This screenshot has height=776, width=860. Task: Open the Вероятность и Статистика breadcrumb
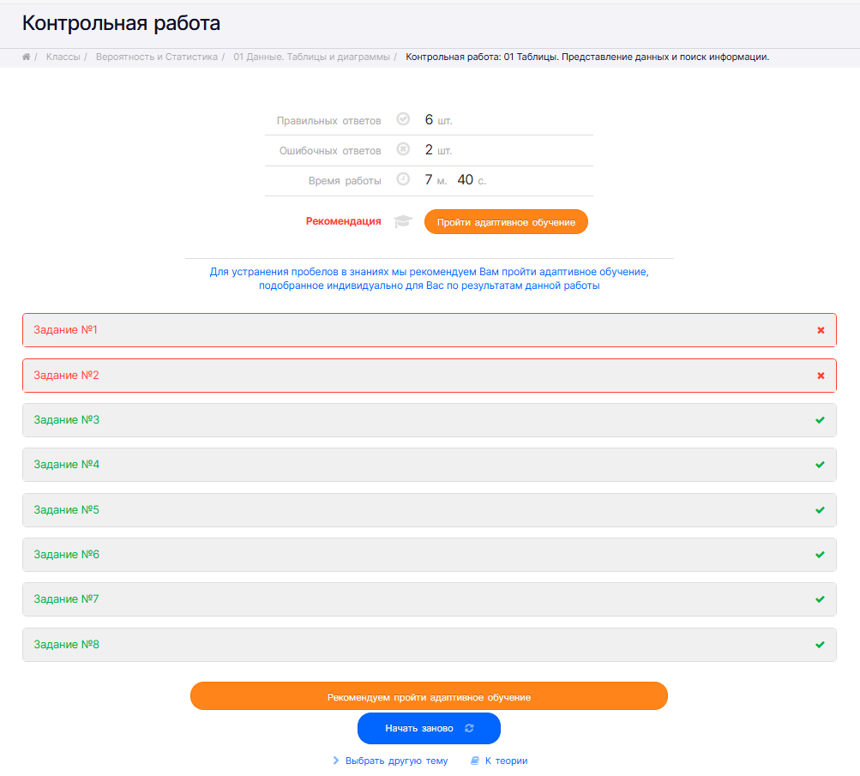(156, 57)
